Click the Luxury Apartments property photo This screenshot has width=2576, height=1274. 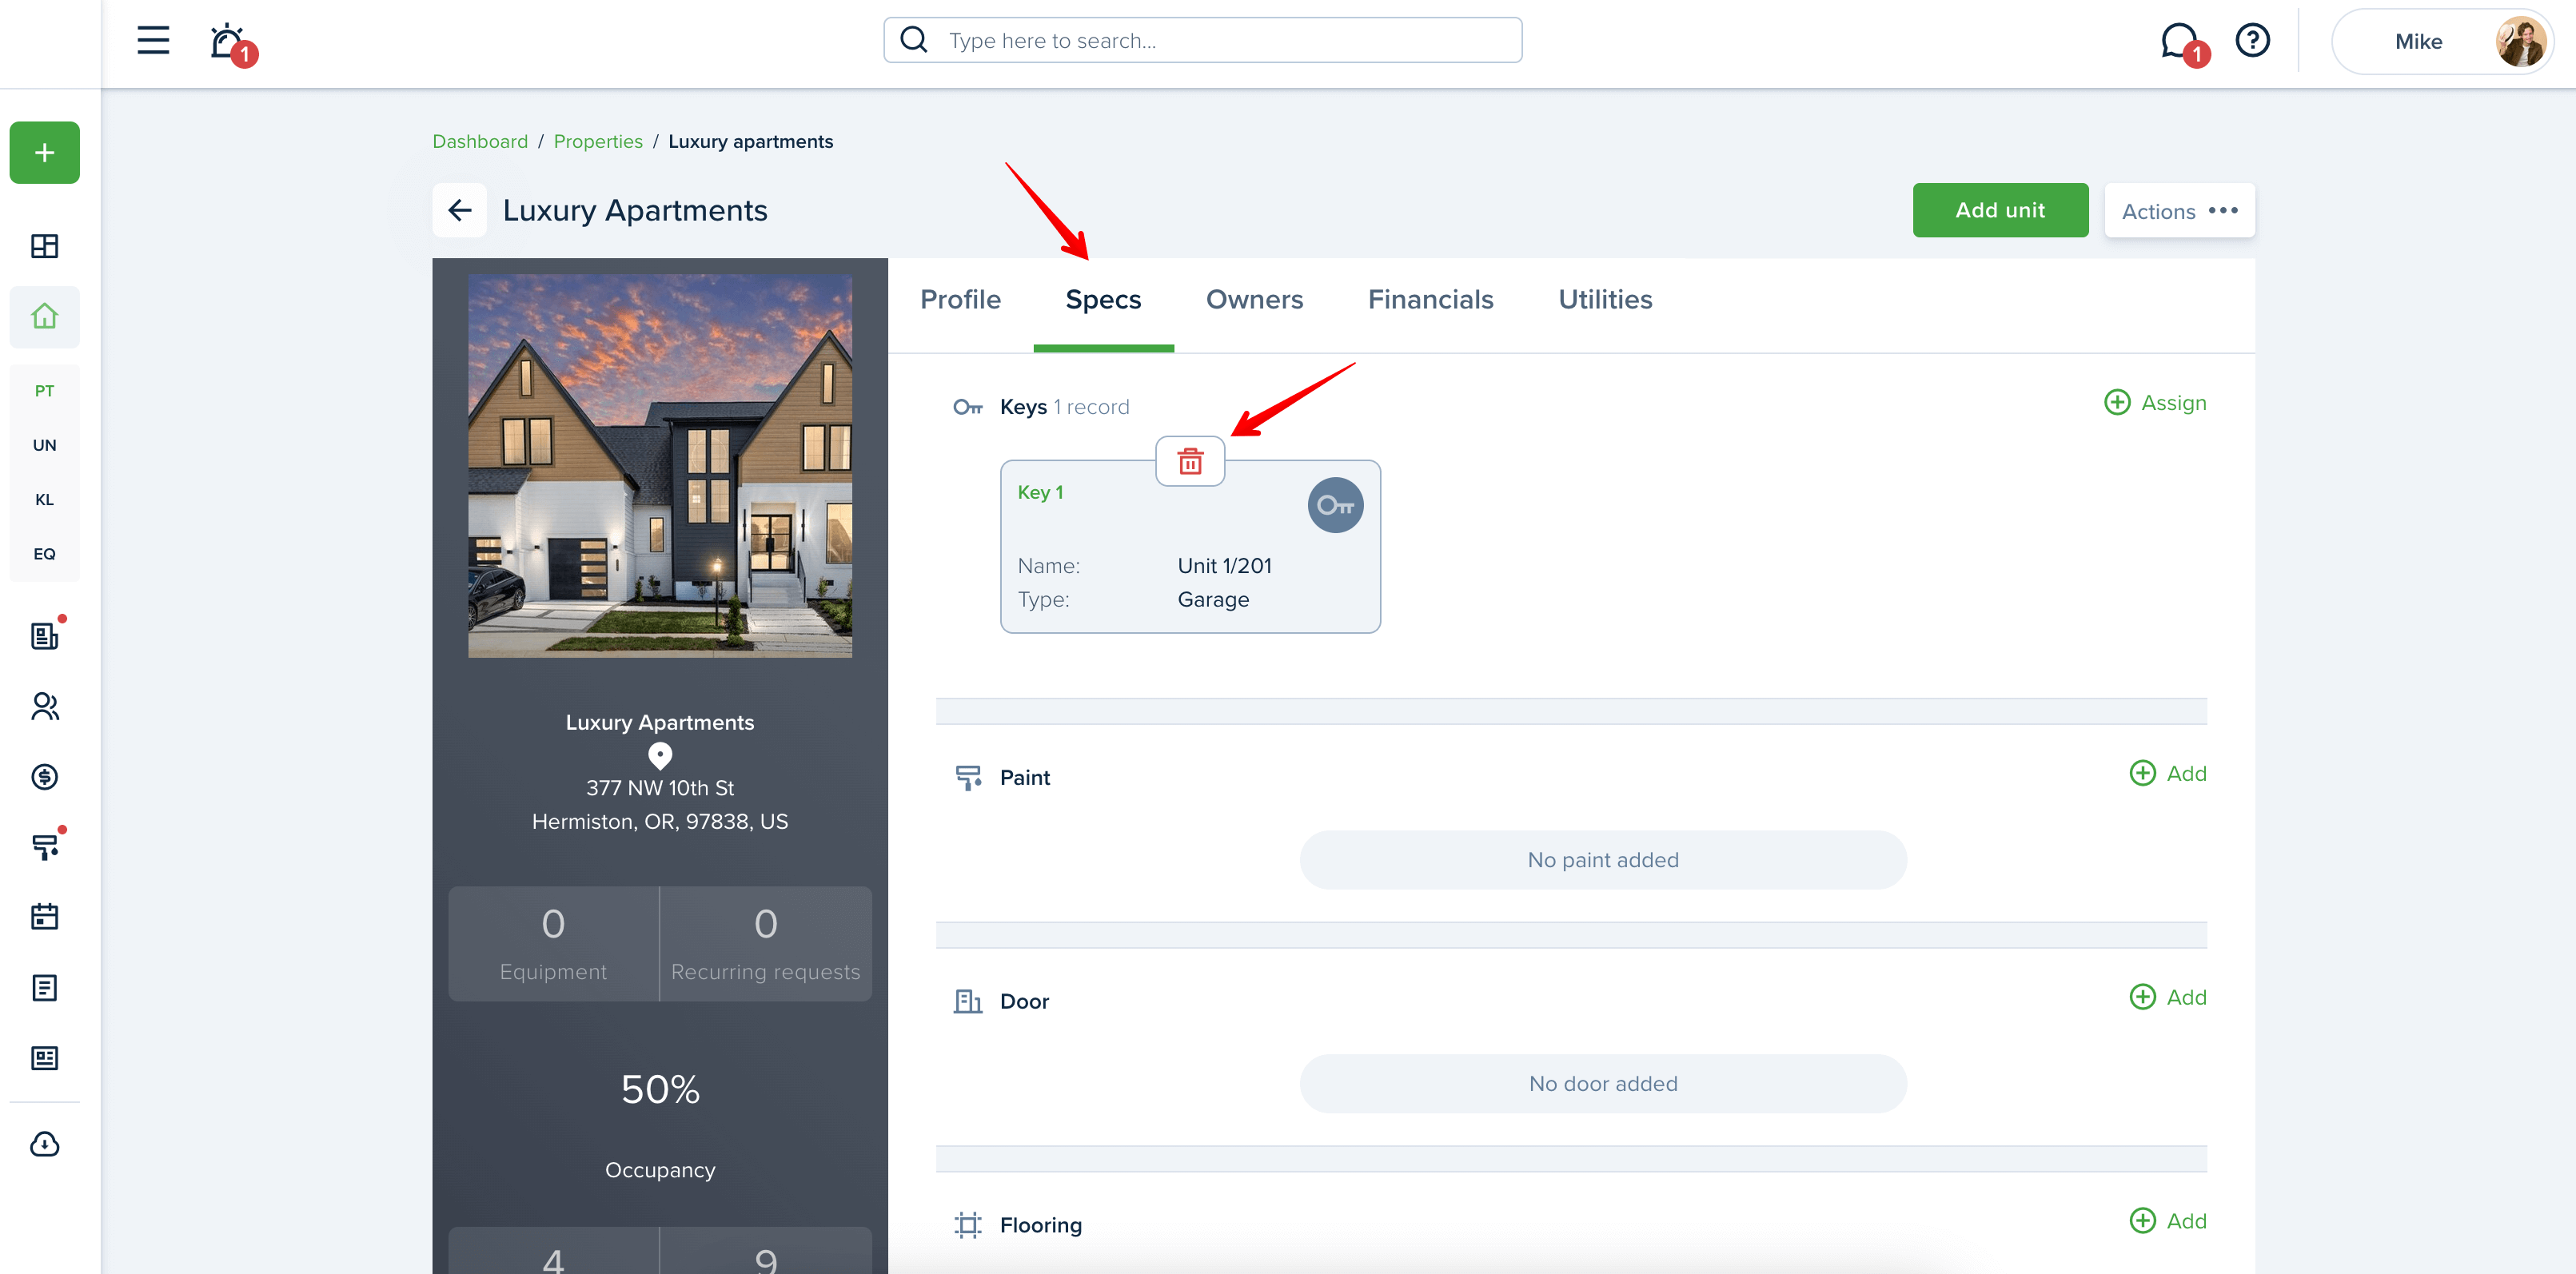(x=660, y=466)
